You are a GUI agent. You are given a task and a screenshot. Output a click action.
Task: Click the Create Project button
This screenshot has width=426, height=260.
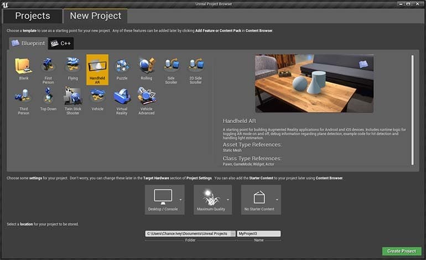401,251
